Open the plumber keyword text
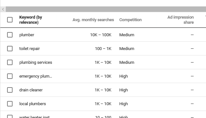Viewport: 206px width, 118px height. point(27,35)
